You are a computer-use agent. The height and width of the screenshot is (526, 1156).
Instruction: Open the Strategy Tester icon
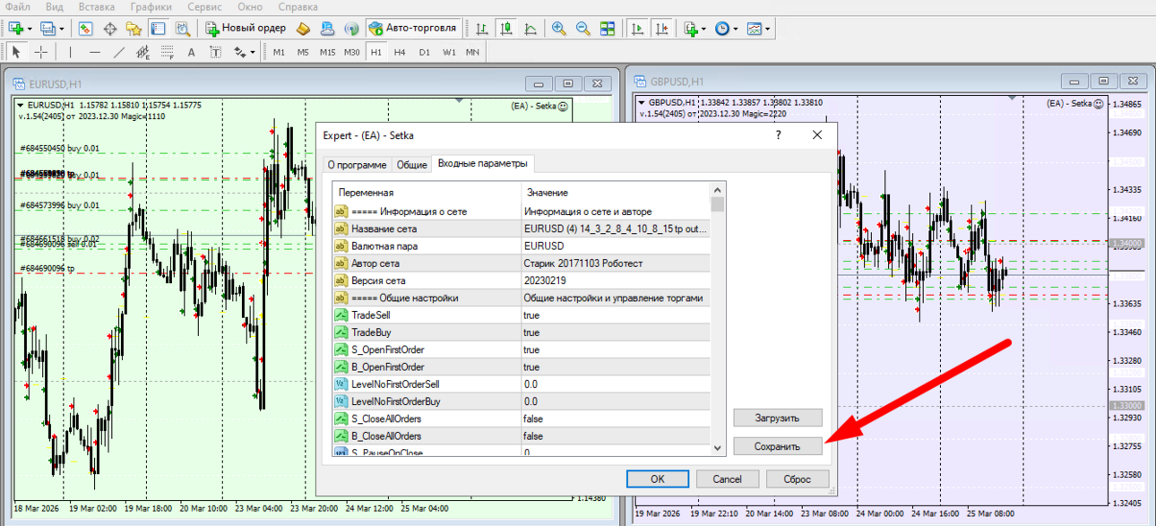click(x=182, y=29)
